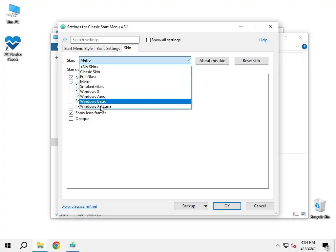The width and height of the screenshot is (336, 252).
Task: Open the notification center icon
Action: (x=326, y=246)
